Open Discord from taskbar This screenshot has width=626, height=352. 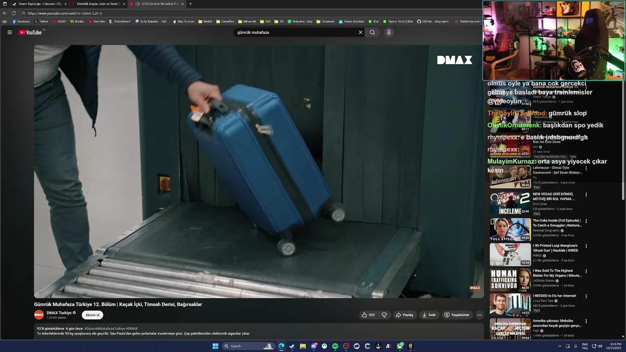(313, 346)
